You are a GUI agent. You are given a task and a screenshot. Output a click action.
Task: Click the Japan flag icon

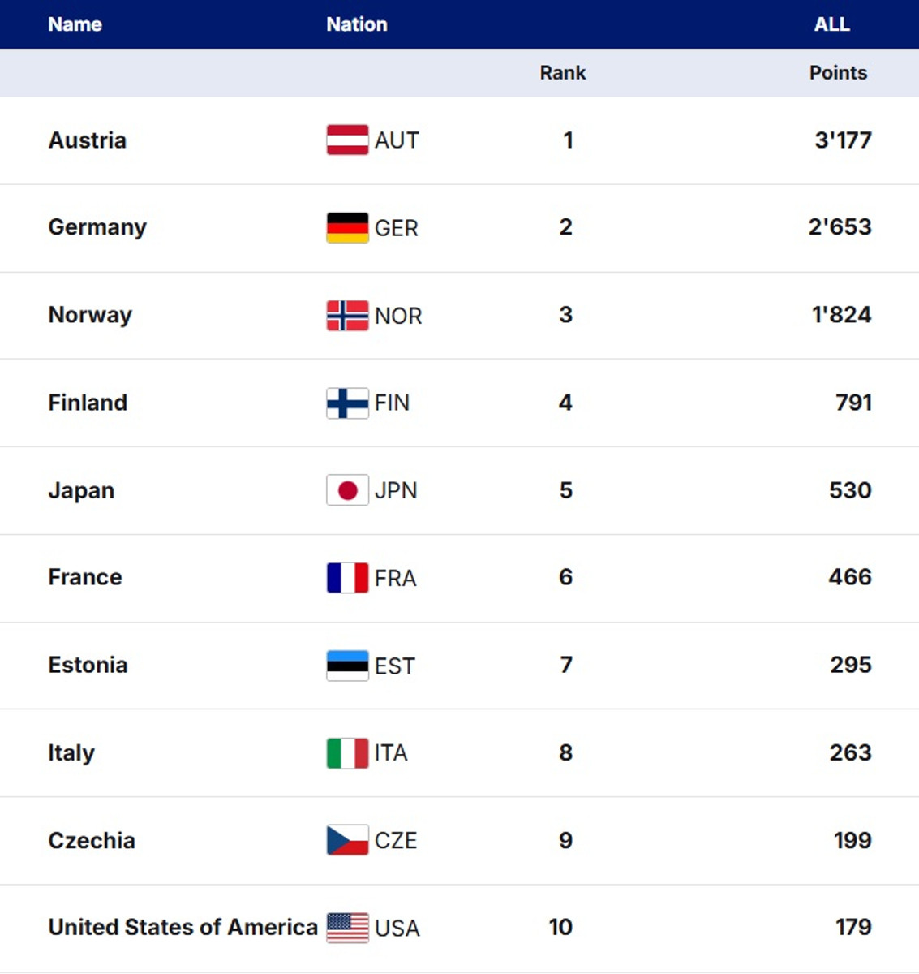pos(347,490)
